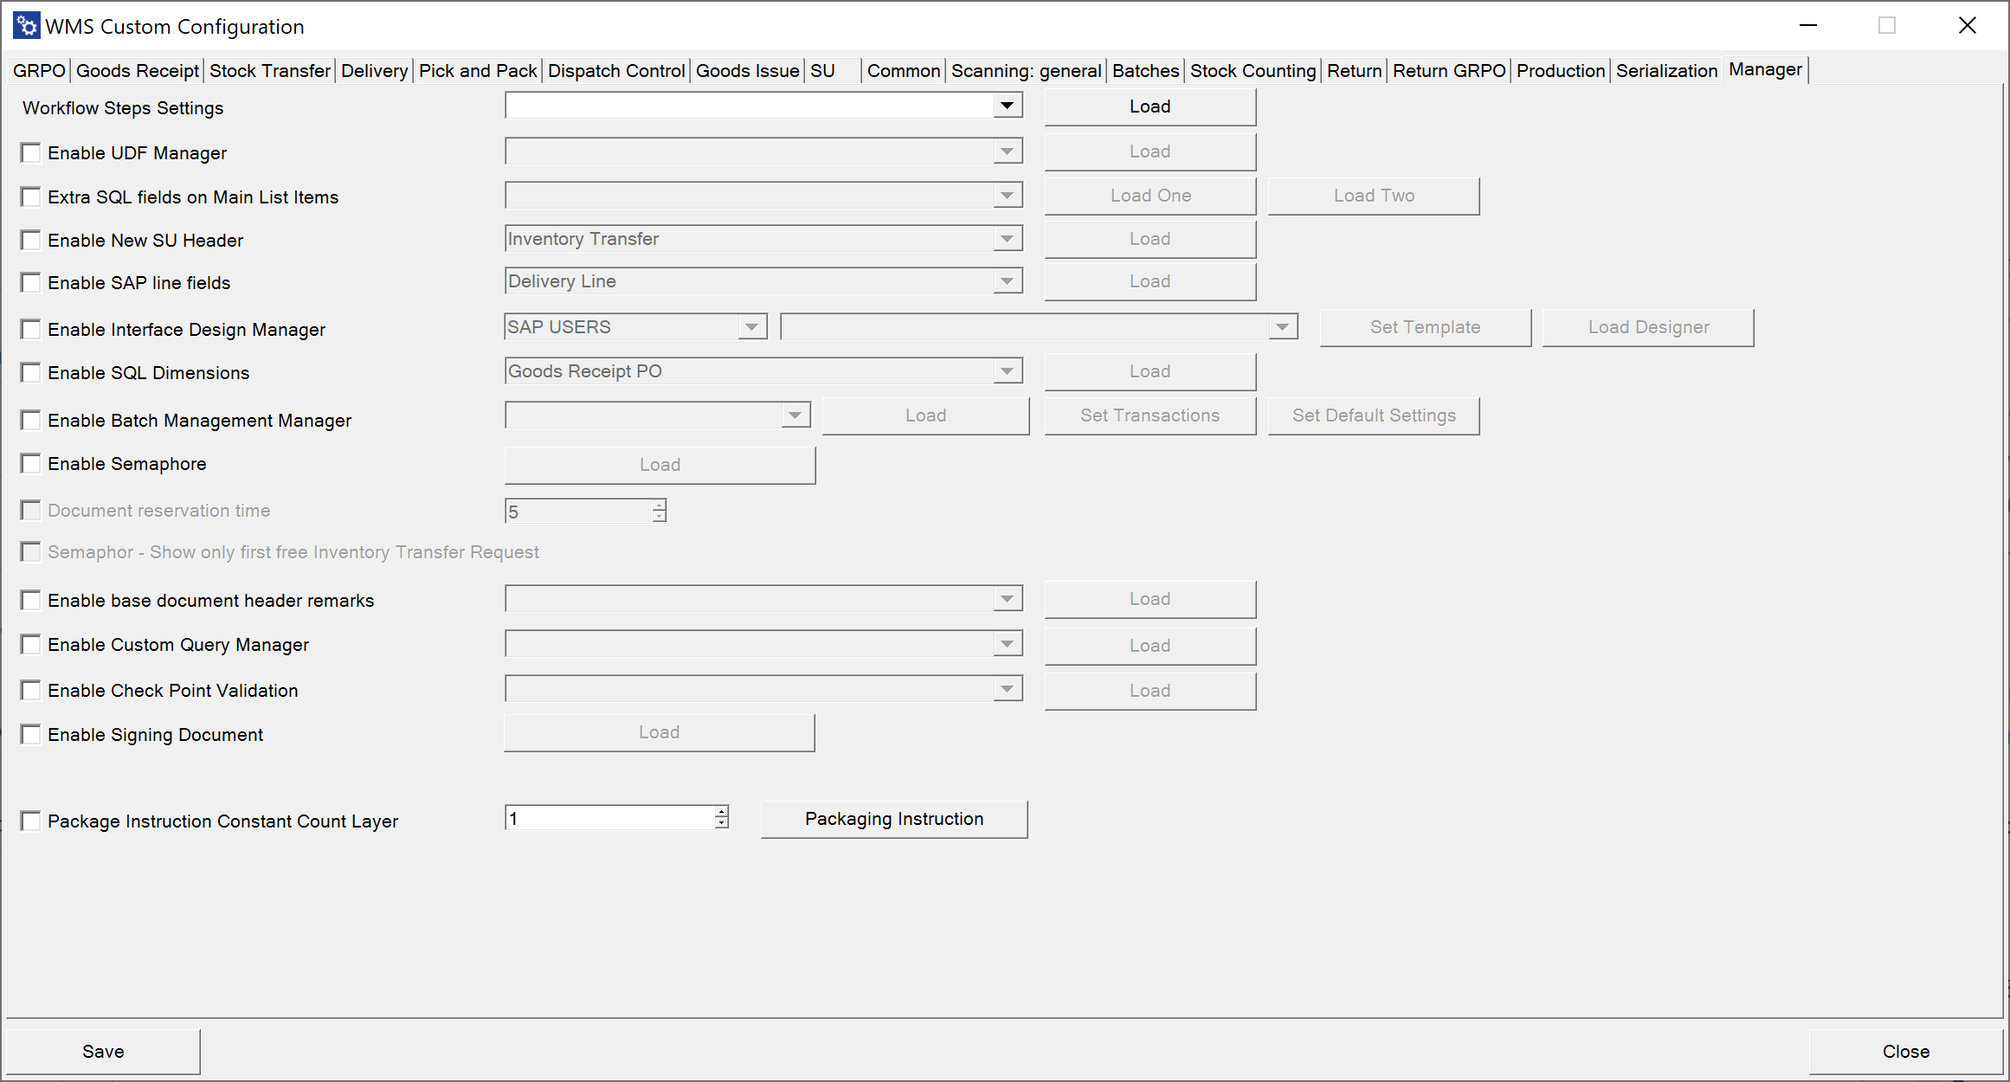Click Load beside Workflow Steps Settings
This screenshot has width=2010, height=1082.
tap(1150, 106)
